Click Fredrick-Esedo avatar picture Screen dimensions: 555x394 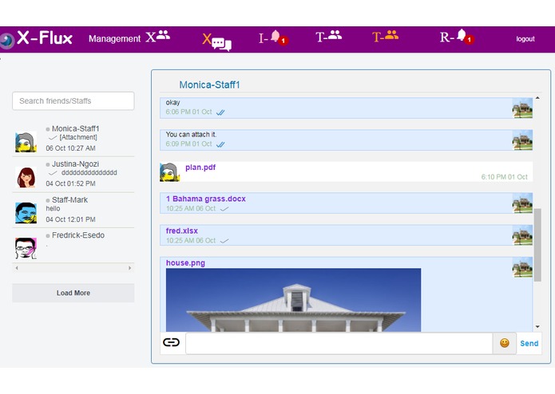(x=26, y=248)
